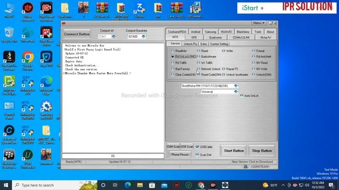The width and height of the screenshot is (339, 190).
Task: Select the Unlock bootloader radio option
Action: (224, 74)
